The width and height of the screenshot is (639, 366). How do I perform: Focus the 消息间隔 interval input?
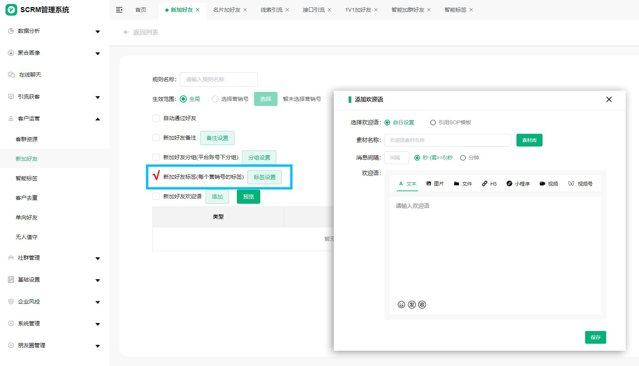coord(397,158)
